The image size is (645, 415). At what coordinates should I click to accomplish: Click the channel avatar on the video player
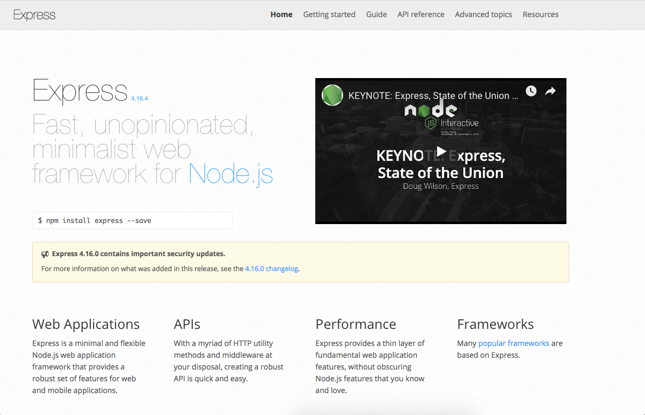click(332, 95)
